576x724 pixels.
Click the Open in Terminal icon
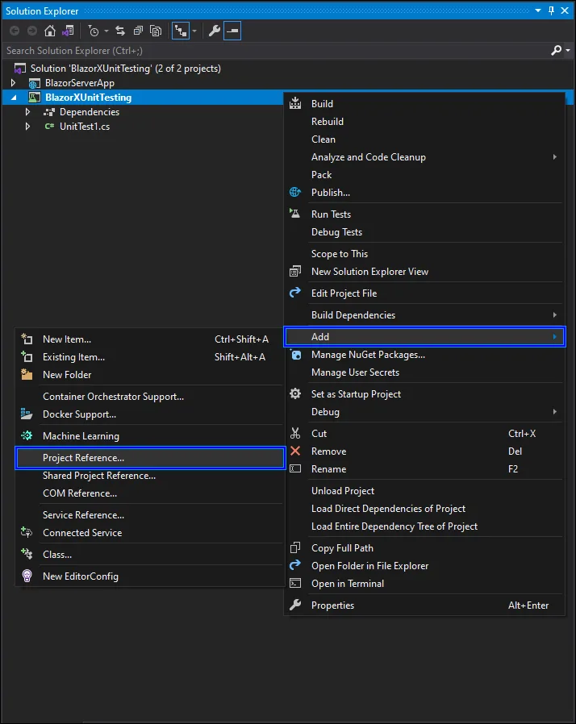pos(296,583)
